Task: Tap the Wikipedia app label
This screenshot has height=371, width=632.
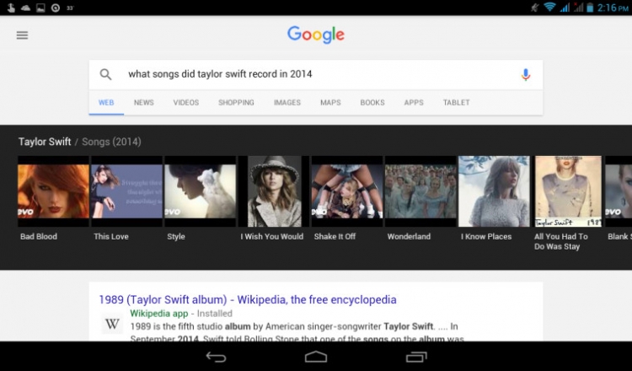Action: [x=159, y=314]
